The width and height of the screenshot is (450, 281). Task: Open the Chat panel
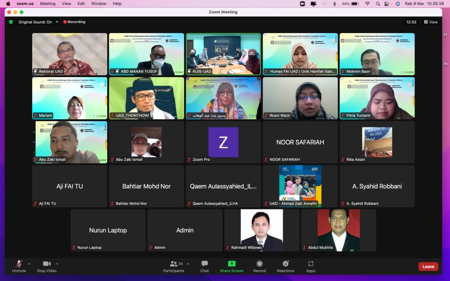pos(205,266)
